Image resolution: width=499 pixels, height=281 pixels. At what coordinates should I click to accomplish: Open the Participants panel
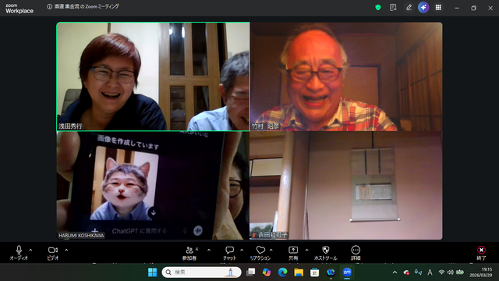(x=189, y=253)
